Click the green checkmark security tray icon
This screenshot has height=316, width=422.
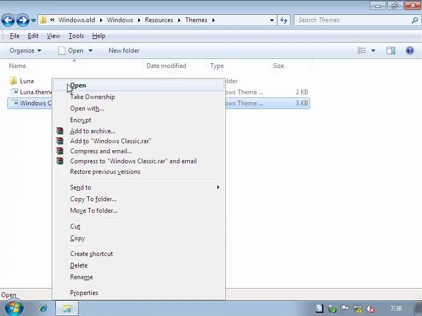[332, 309]
